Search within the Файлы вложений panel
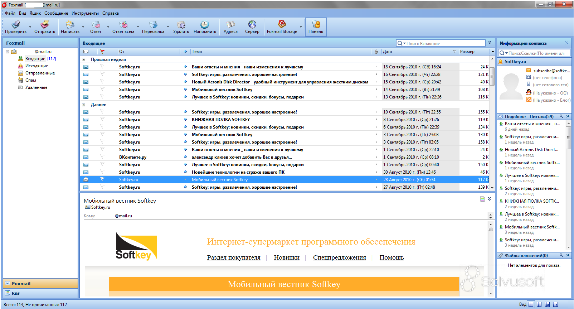The width and height of the screenshot is (574, 309). tap(561, 255)
